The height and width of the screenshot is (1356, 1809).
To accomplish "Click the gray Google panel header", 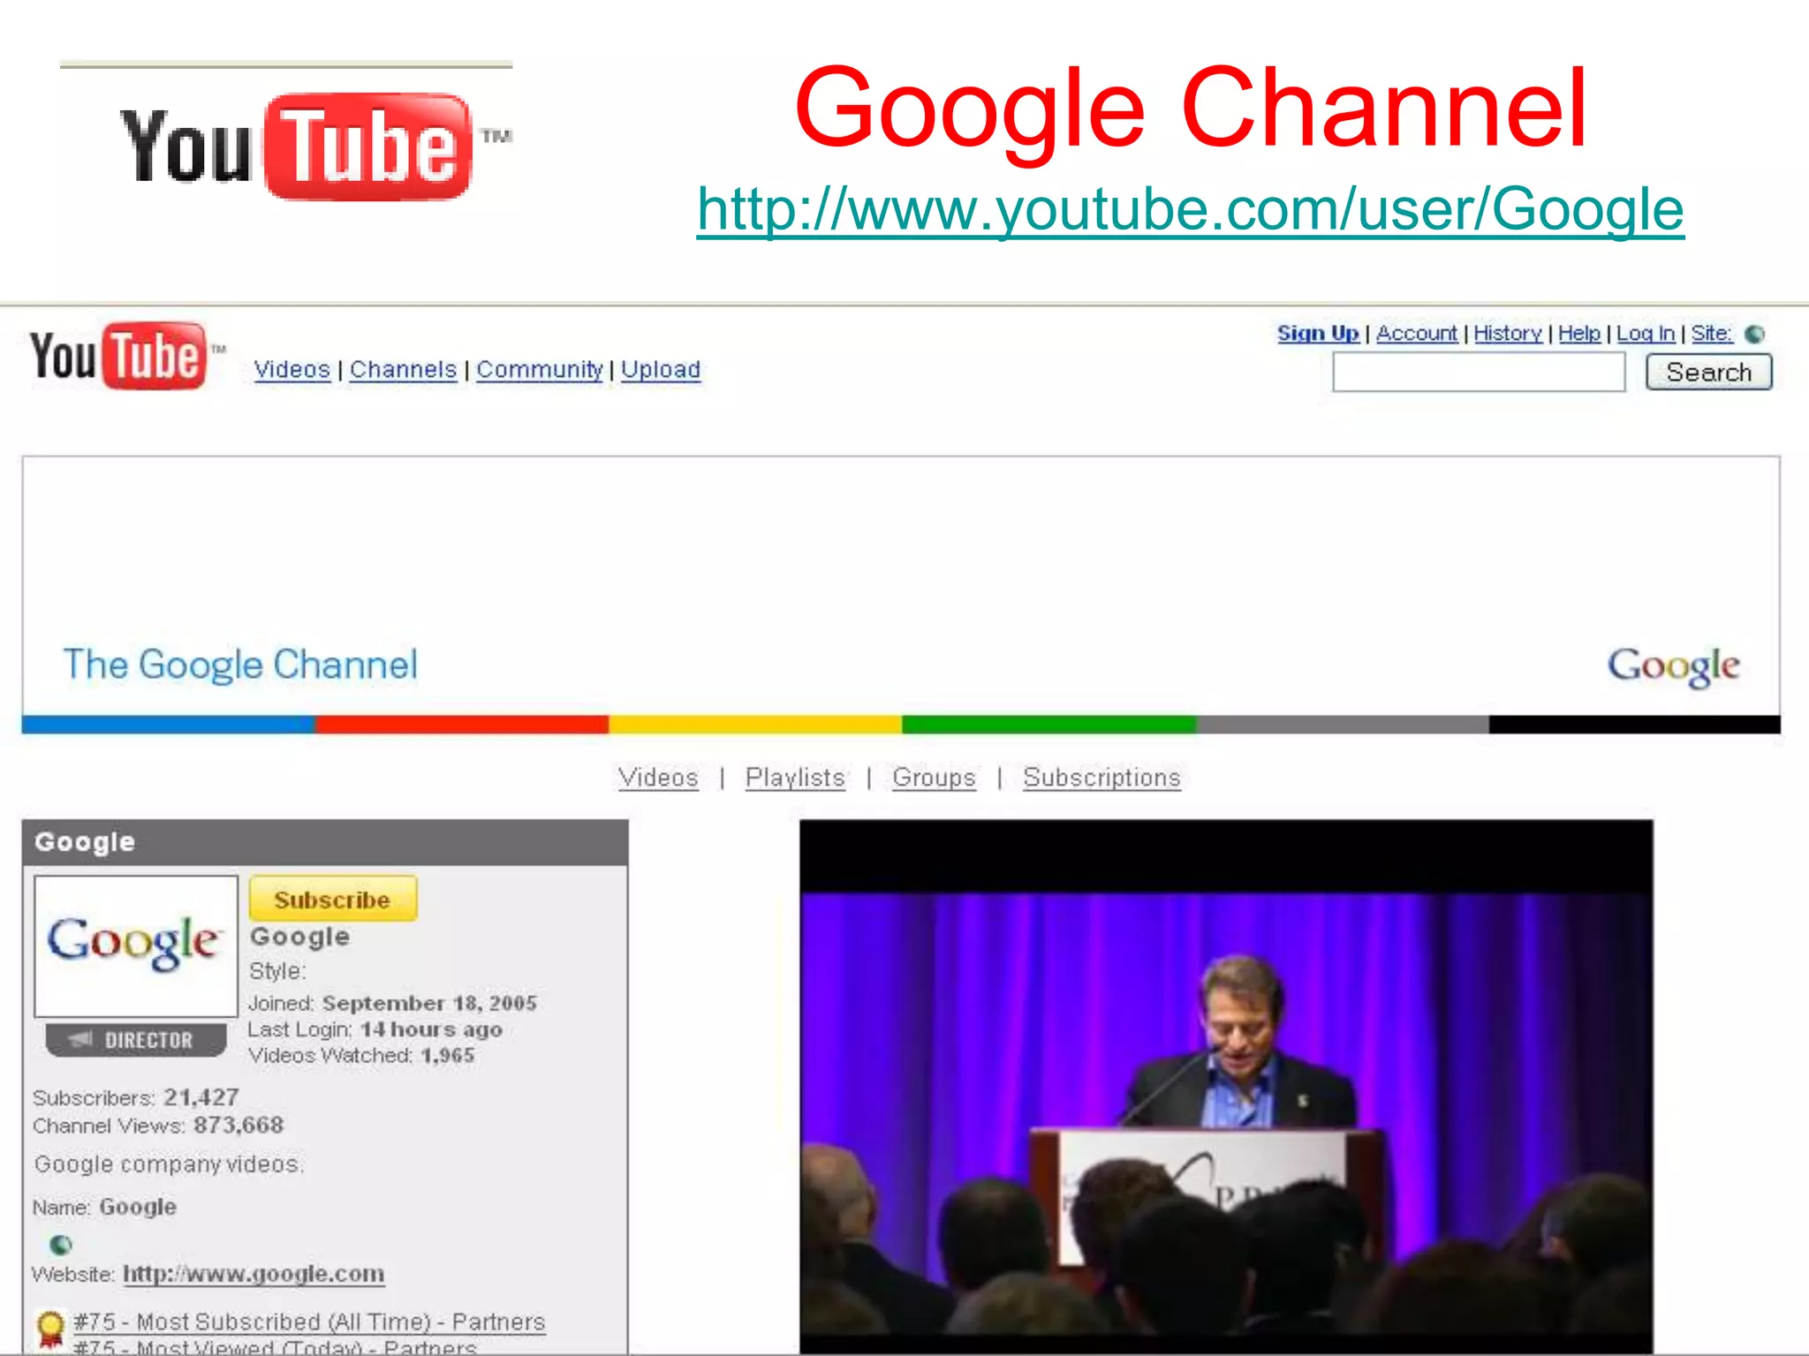I will click(325, 842).
